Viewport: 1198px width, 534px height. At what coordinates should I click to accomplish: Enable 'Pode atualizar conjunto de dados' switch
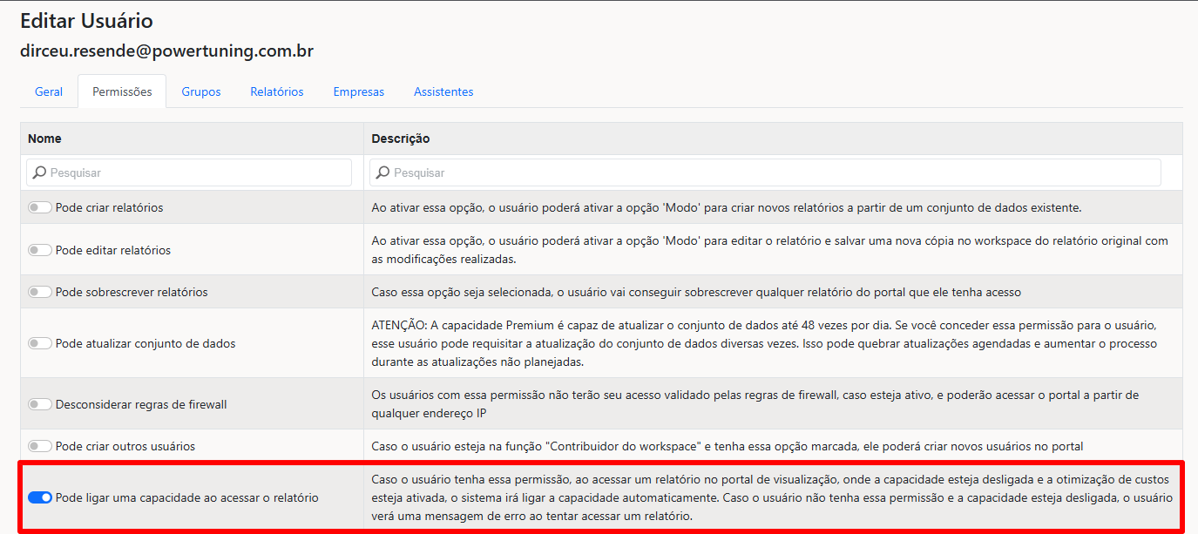[x=40, y=343]
